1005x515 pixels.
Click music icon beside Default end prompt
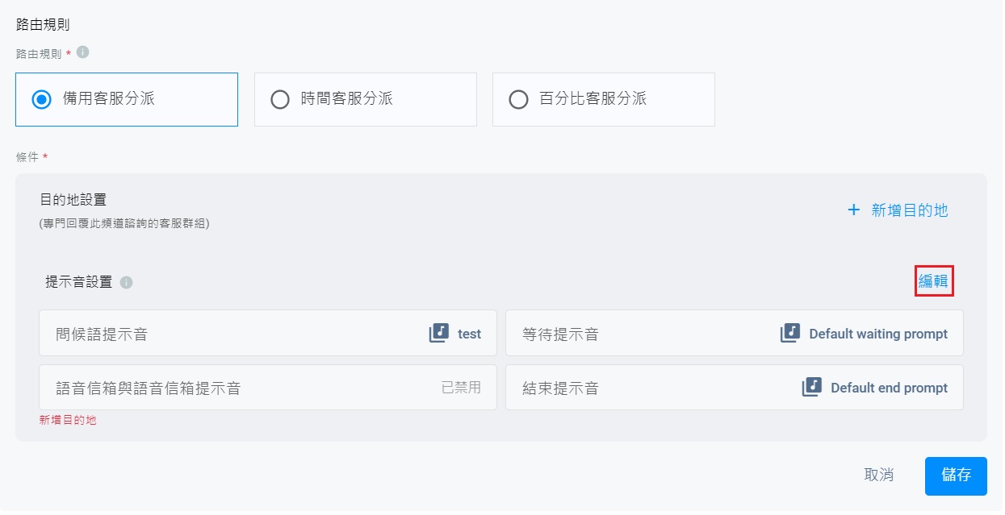tap(811, 387)
